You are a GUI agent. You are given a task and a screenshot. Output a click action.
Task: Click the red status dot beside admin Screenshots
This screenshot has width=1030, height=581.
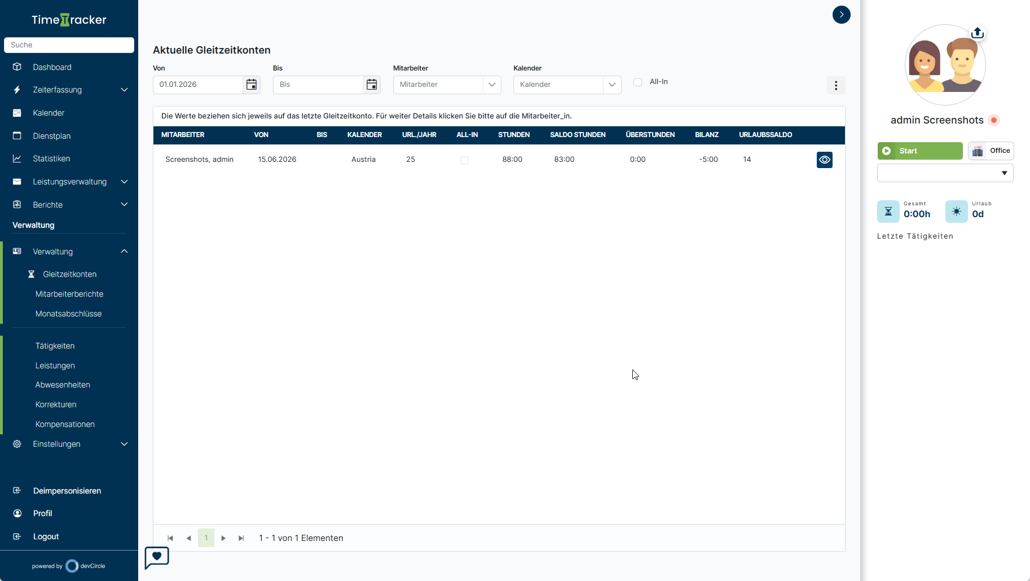coord(994,120)
